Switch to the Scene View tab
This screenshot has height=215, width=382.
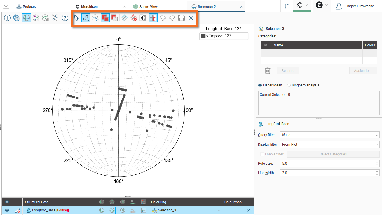(x=148, y=6)
